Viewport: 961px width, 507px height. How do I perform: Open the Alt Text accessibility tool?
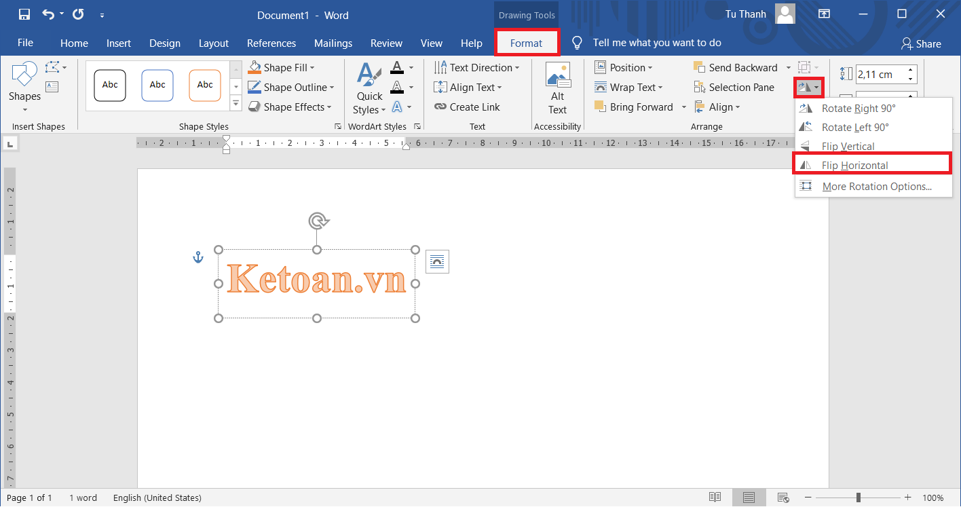click(x=557, y=89)
